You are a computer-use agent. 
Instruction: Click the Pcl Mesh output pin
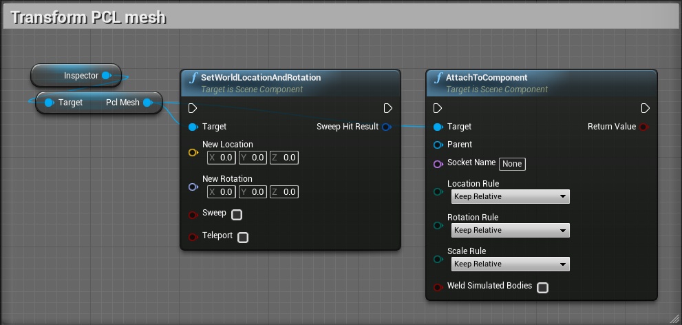(147, 103)
